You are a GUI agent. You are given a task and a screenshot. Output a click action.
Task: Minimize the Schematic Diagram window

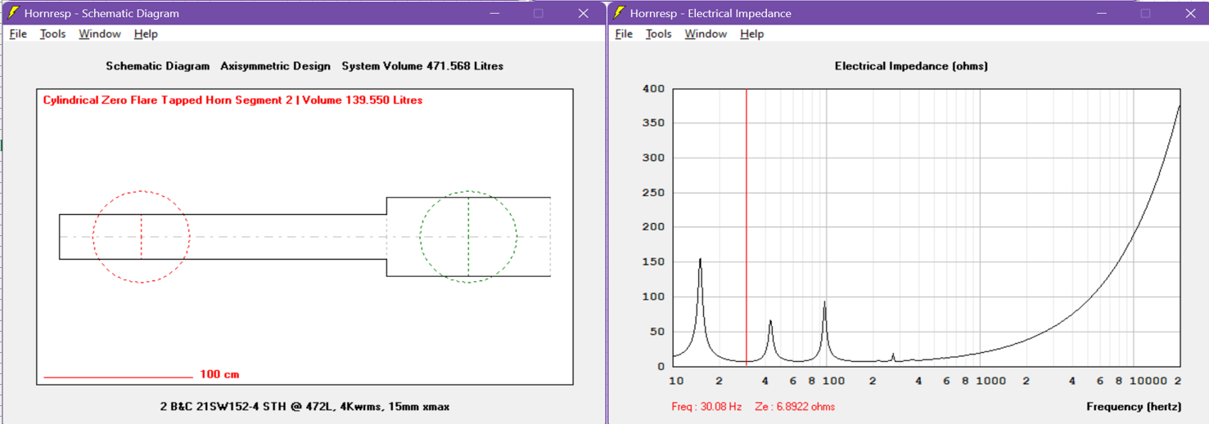pyautogui.click(x=494, y=13)
